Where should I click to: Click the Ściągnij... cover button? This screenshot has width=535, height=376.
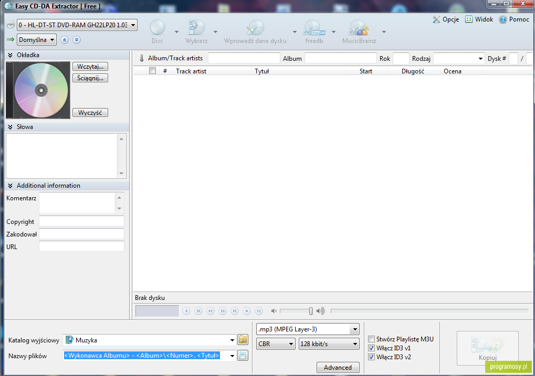tap(90, 78)
